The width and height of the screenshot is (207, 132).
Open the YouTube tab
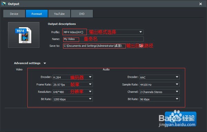tap(59, 13)
